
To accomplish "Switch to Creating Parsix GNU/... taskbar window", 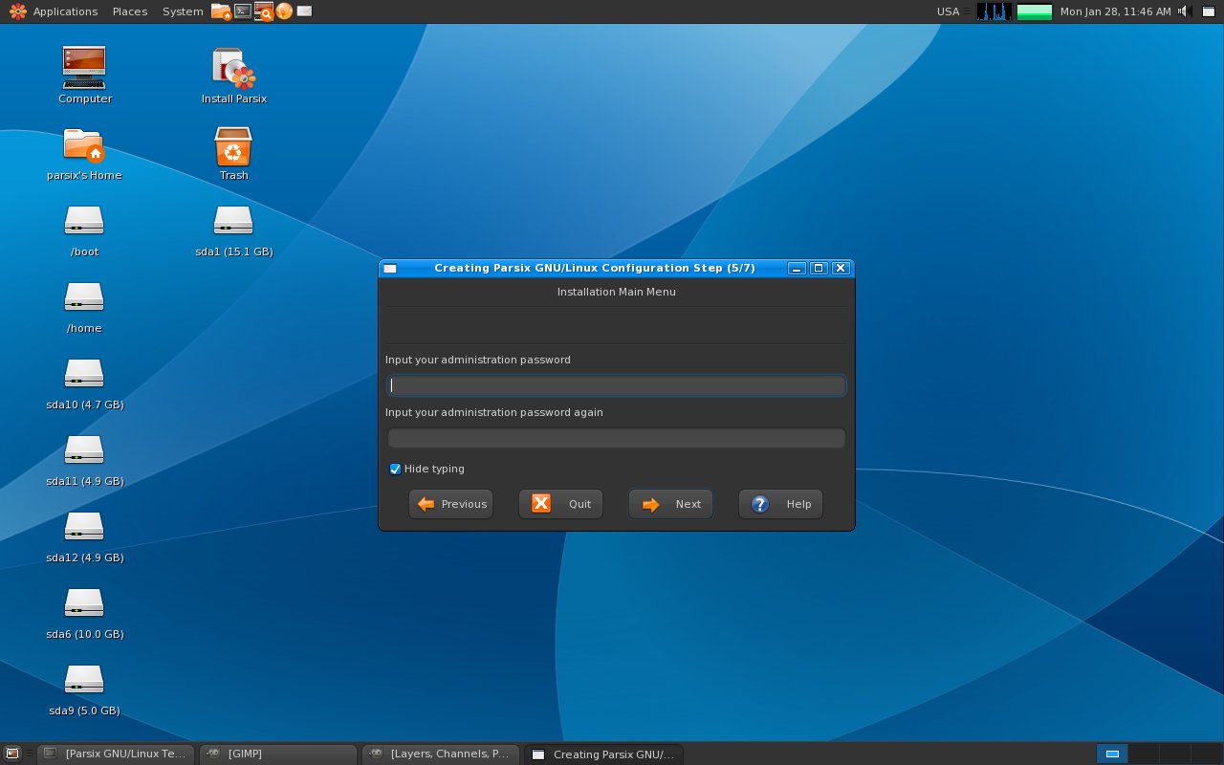I will tap(604, 754).
